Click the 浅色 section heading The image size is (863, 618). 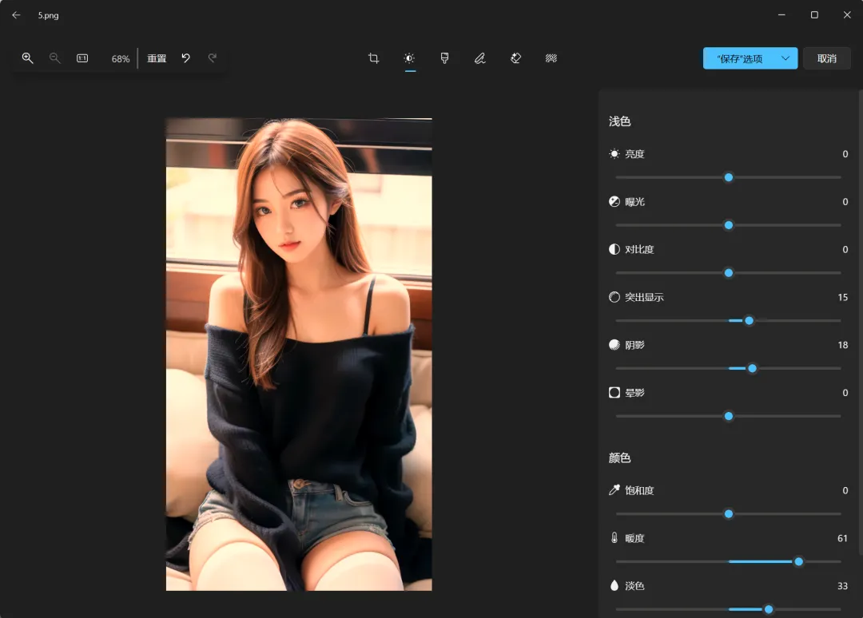pyautogui.click(x=620, y=121)
